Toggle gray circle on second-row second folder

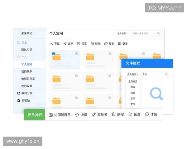pyautogui.click(x=110, y=76)
